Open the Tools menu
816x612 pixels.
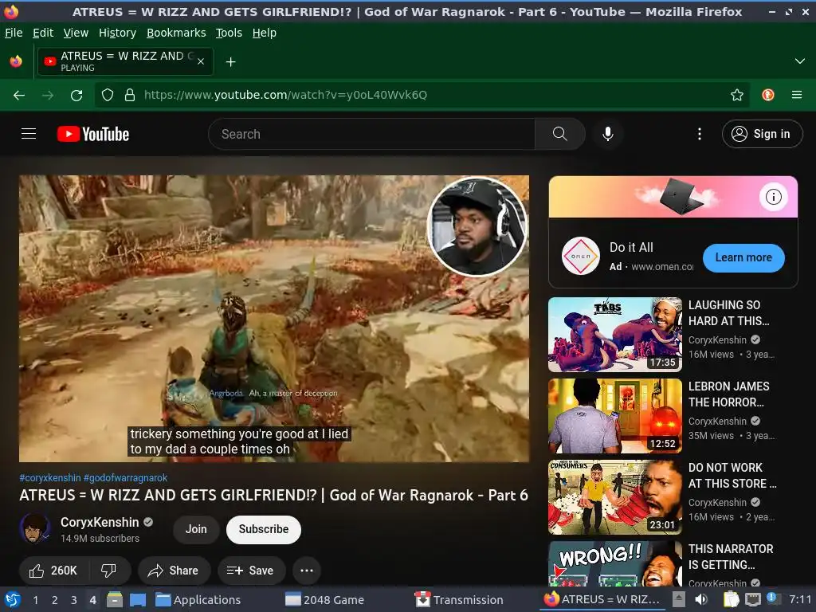click(x=229, y=33)
